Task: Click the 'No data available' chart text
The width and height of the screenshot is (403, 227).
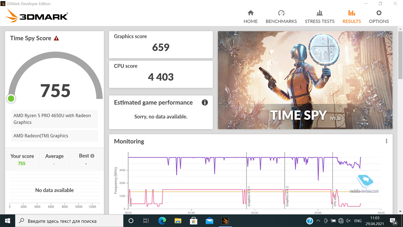Action: (x=54, y=190)
